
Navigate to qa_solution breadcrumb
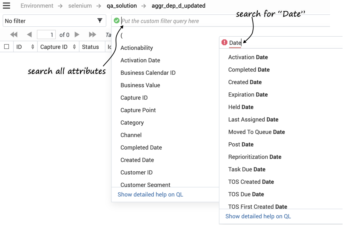[x=122, y=6]
